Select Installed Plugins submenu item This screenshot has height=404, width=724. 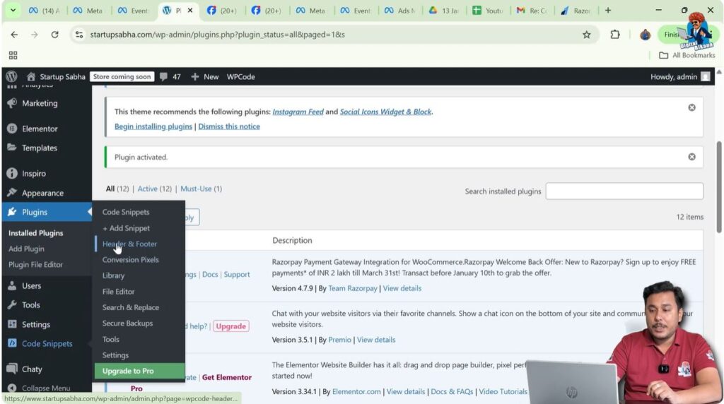coord(35,233)
